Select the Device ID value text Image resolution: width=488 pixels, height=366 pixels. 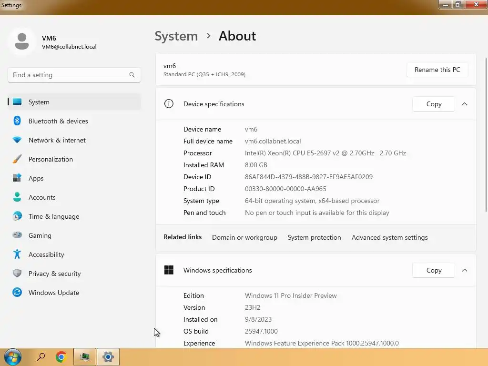click(309, 177)
